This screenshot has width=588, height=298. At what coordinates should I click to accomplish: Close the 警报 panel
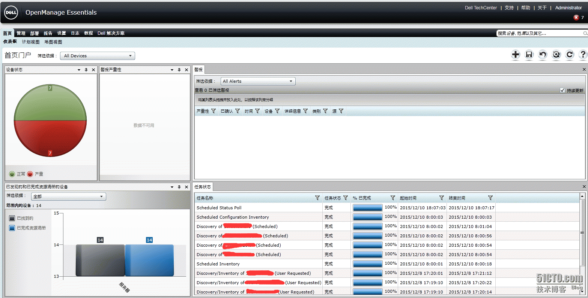coord(584,70)
